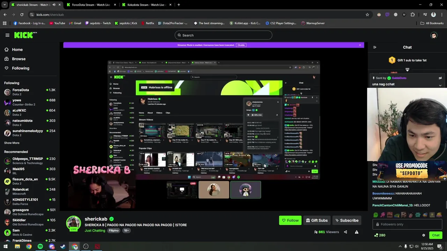Viewport: 447px width, 251px height.
Task: Open Chrome extensions puzzle icon
Action: point(413,15)
